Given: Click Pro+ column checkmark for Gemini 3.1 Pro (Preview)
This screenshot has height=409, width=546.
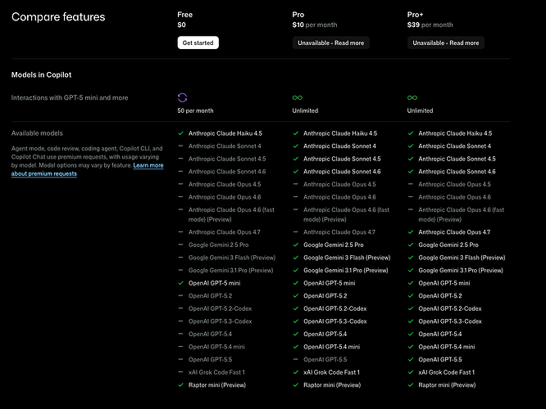Looking at the screenshot, I should click(x=411, y=270).
